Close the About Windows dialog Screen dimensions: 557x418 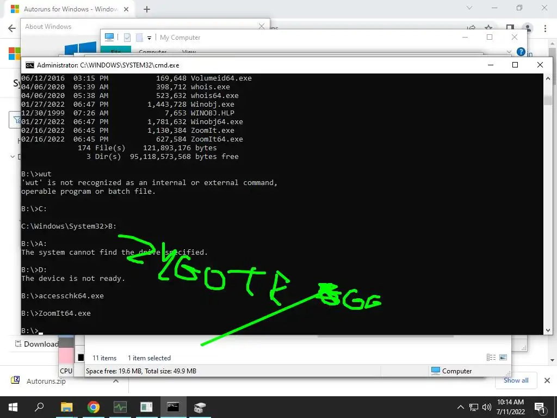pyautogui.click(x=262, y=26)
